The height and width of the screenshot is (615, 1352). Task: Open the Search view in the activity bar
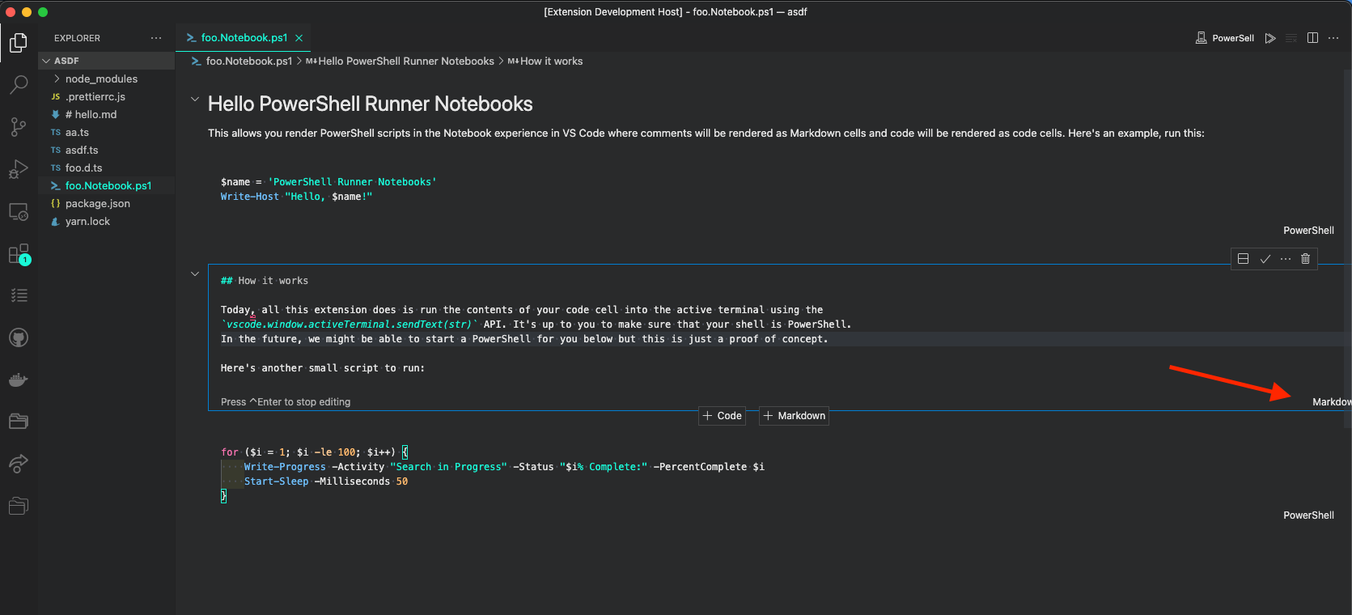tap(19, 84)
